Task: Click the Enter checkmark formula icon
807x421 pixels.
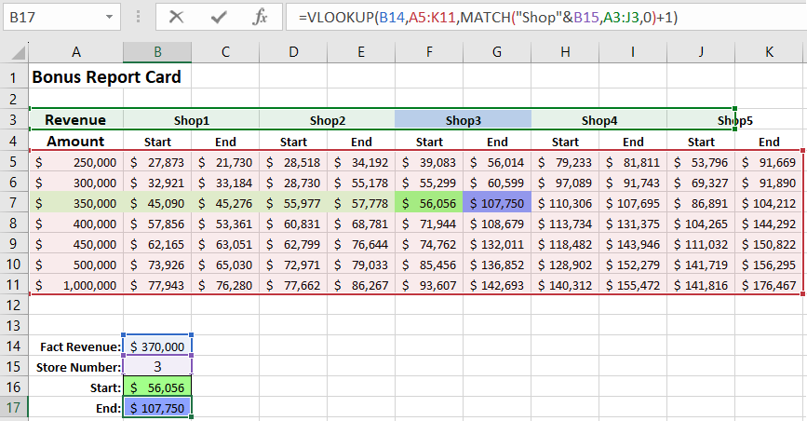Action: (x=220, y=17)
